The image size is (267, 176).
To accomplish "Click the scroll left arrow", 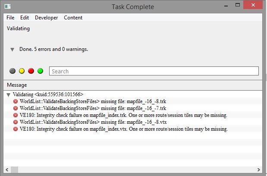I will 7,170.
